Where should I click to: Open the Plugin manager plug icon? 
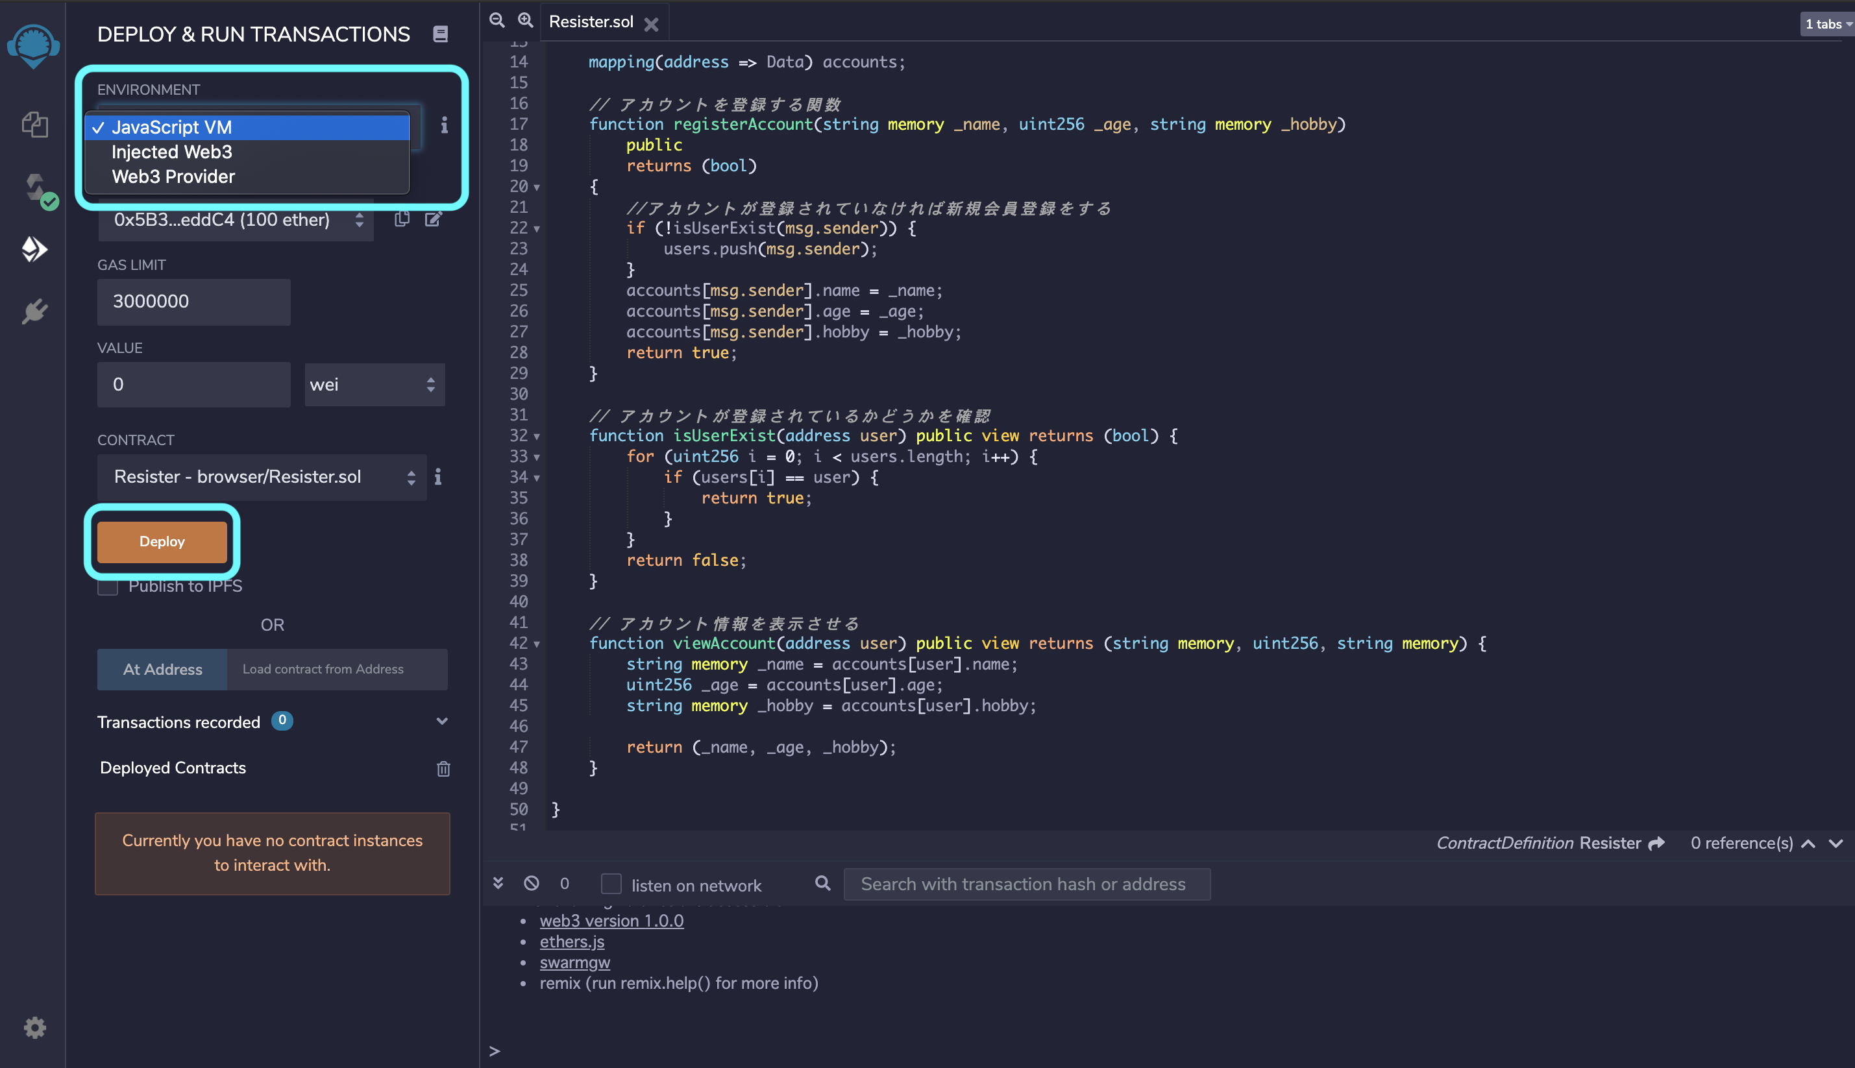pyautogui.click(x=34, y=311)
